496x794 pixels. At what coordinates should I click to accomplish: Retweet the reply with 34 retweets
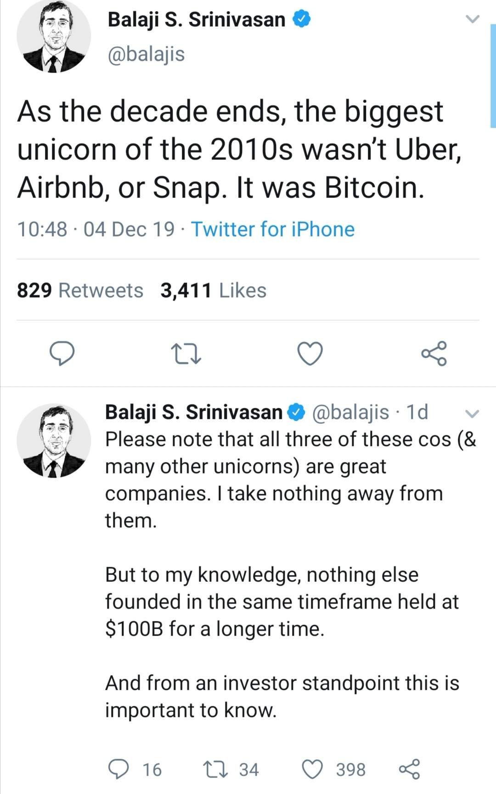[x=231, y=769]
